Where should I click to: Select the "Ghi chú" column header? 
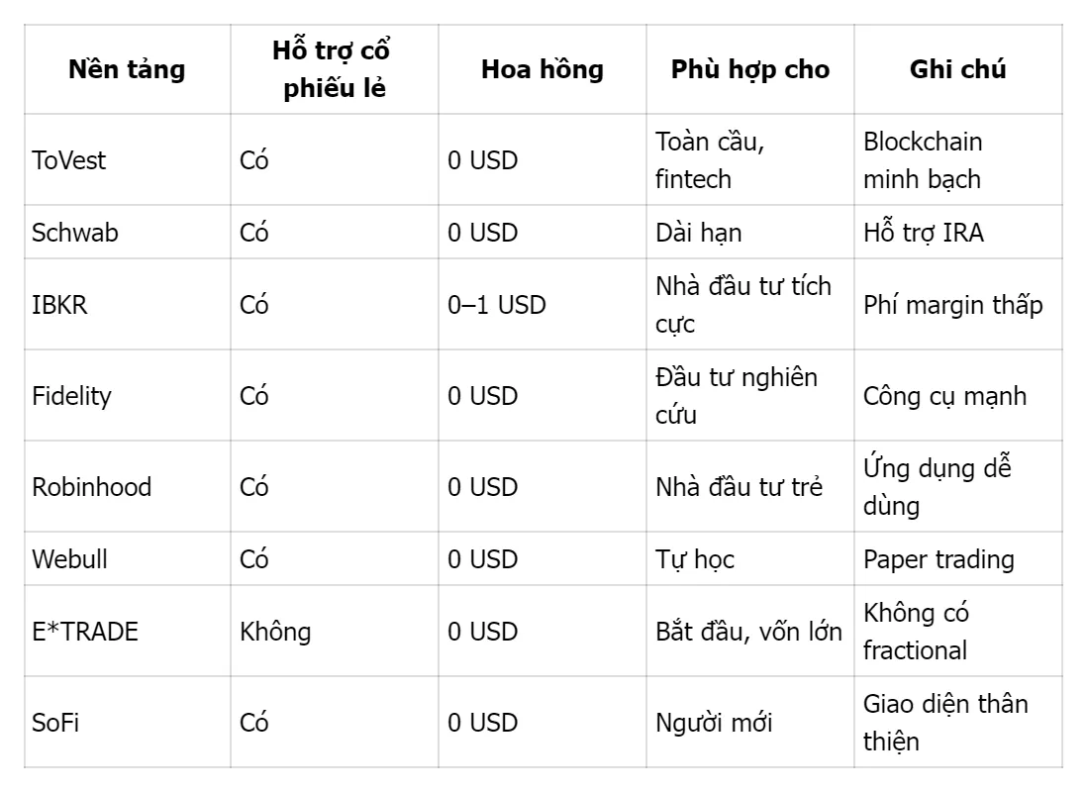[x=957, y=70]
